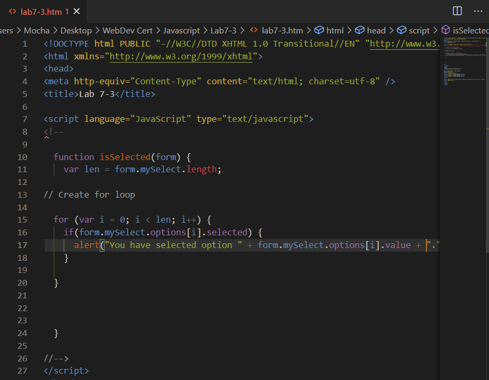
Task: Click the cube icon beside script breadcrumb
Action: point(401,30)
